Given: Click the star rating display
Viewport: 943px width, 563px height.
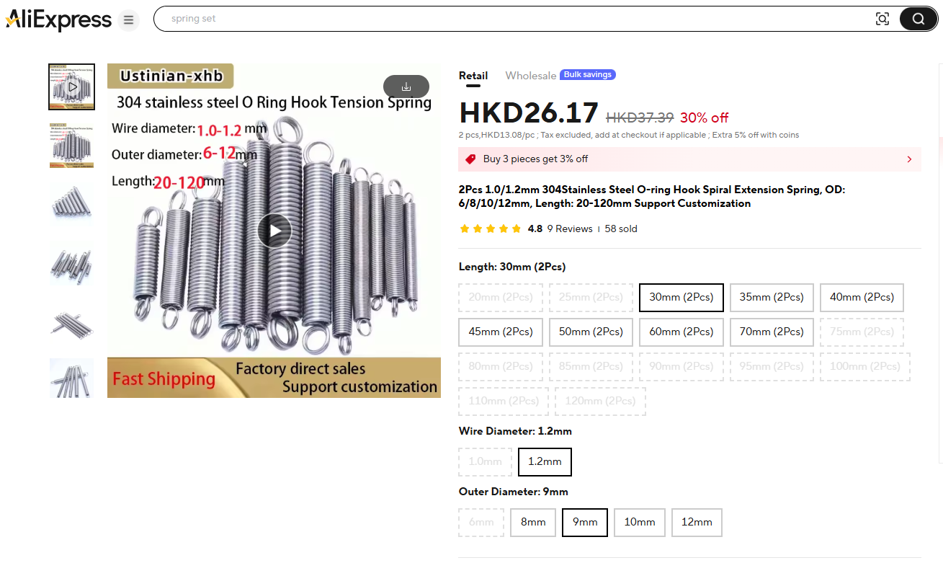Looking at the screenshot, I should [490, 229].
